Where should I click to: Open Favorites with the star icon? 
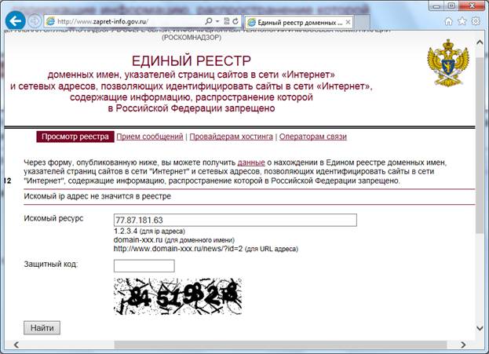click(x=462, y=21)
